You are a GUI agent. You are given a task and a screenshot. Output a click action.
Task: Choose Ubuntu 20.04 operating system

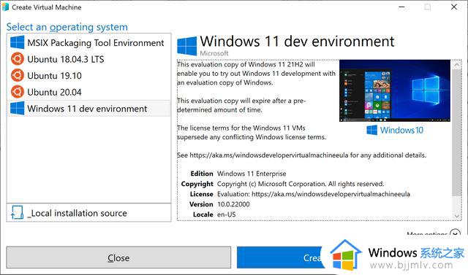click(89, 92)
